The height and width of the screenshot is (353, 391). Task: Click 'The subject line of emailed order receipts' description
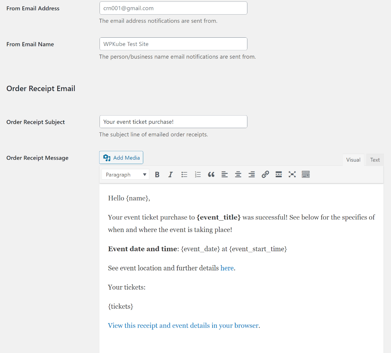click(x=154, y=135)
